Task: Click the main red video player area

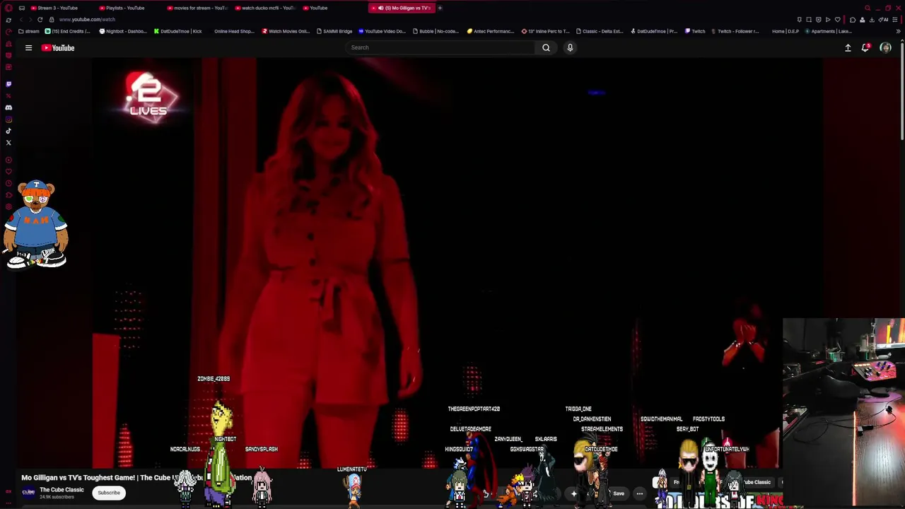Action: coord(457,263)
